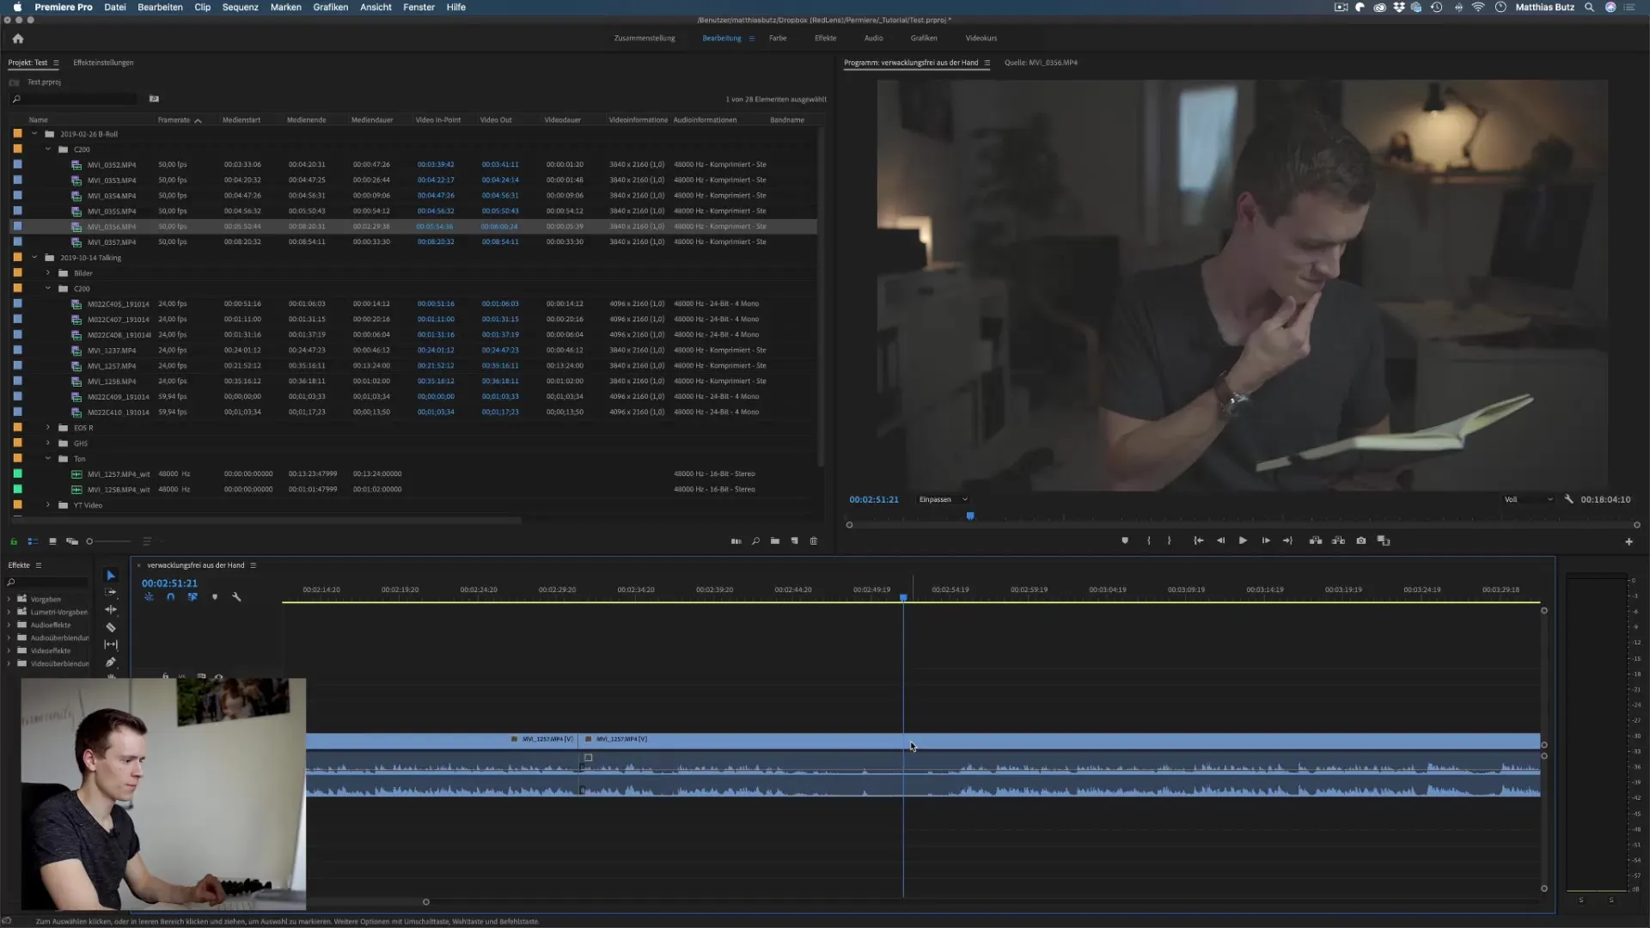The width and height of the screenshot is (1650, 928).
Task: Open the Voll playback resolution dropdown
Action: (x=1529, y=500)
